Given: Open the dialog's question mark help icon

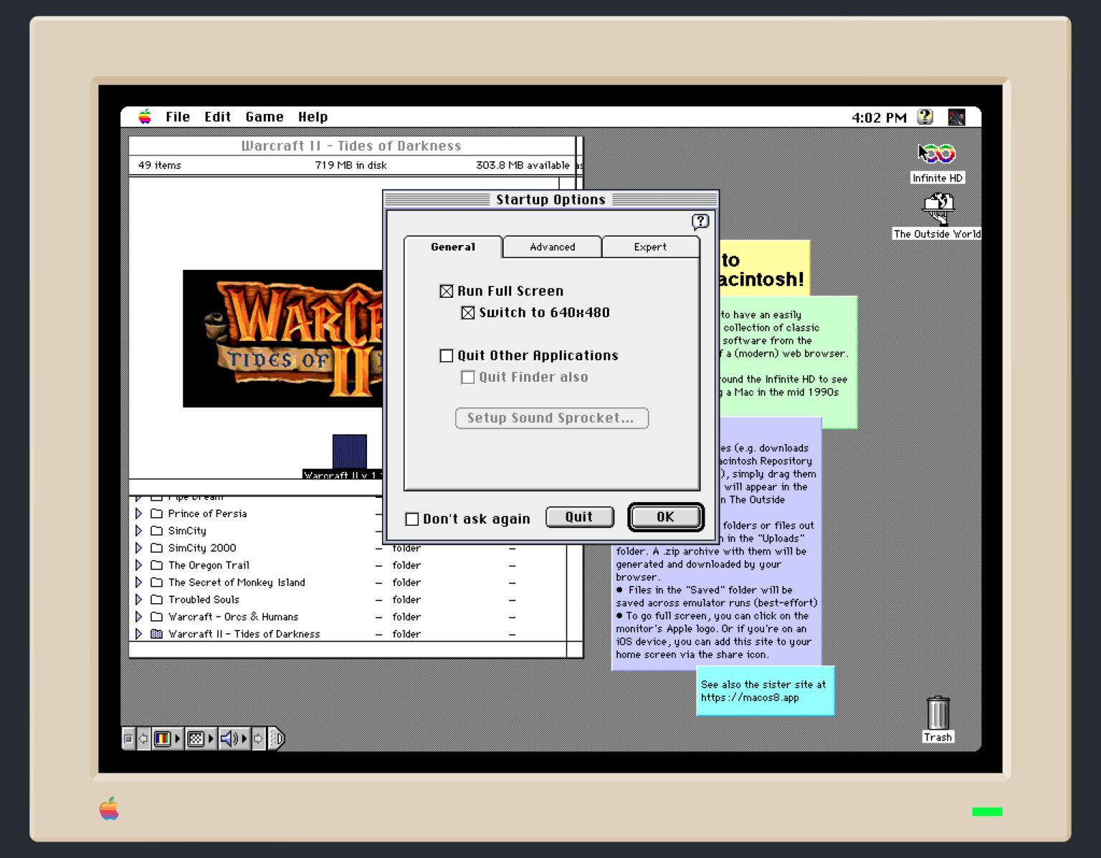Looking at the screenshot, I should tap(700, 222).
